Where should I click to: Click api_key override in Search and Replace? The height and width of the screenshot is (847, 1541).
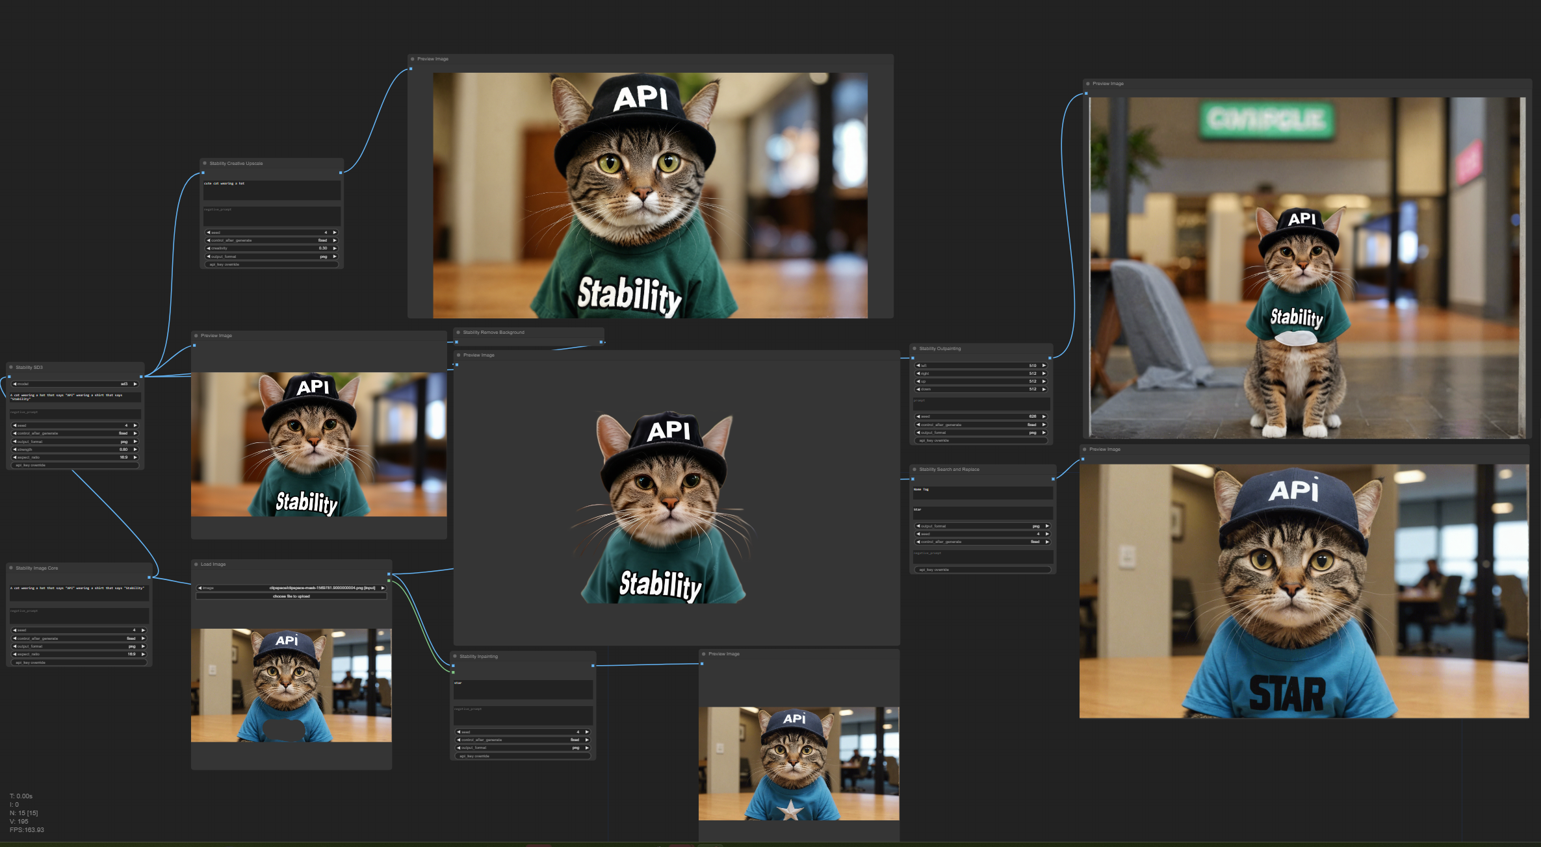[x=982, y=570]
